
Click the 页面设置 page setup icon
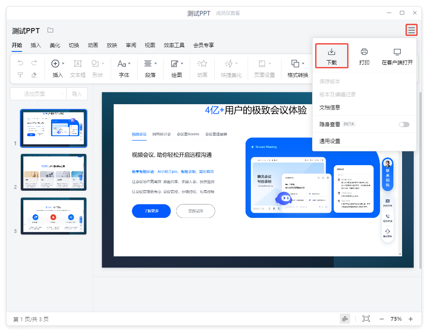click(262, 64)
